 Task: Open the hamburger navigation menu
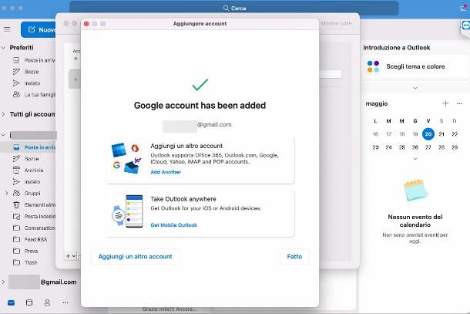7,29
